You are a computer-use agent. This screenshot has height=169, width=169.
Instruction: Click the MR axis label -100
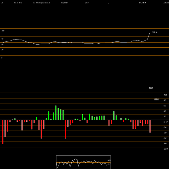point(166,149)
